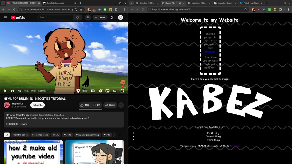The width and height of the screenshot is (292, 164).
Task: Switch to the hex color - Google tab
Action: click(225, 3)
